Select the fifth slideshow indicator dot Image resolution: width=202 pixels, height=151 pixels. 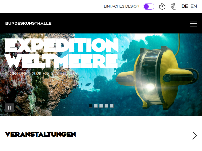pyautogui.click(x=112, y=106)
